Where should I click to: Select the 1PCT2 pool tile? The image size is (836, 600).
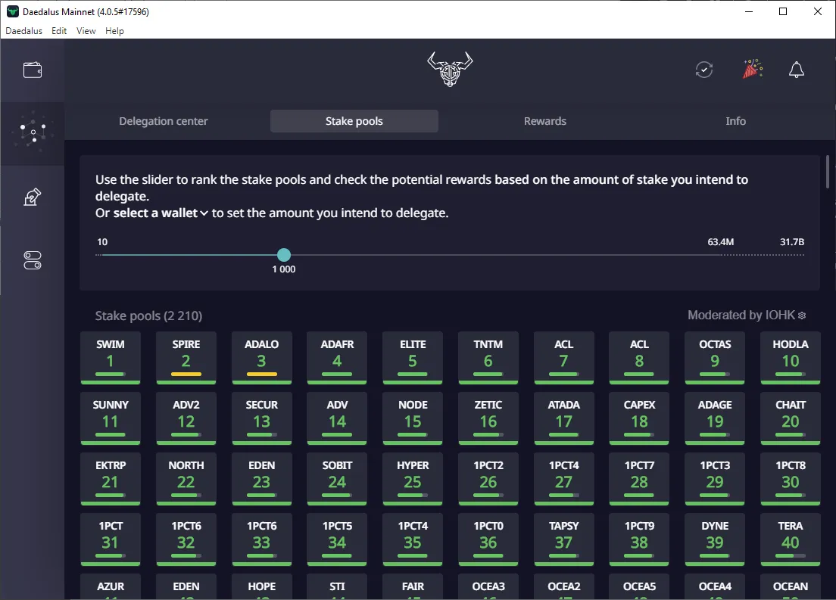coord(488,478)
